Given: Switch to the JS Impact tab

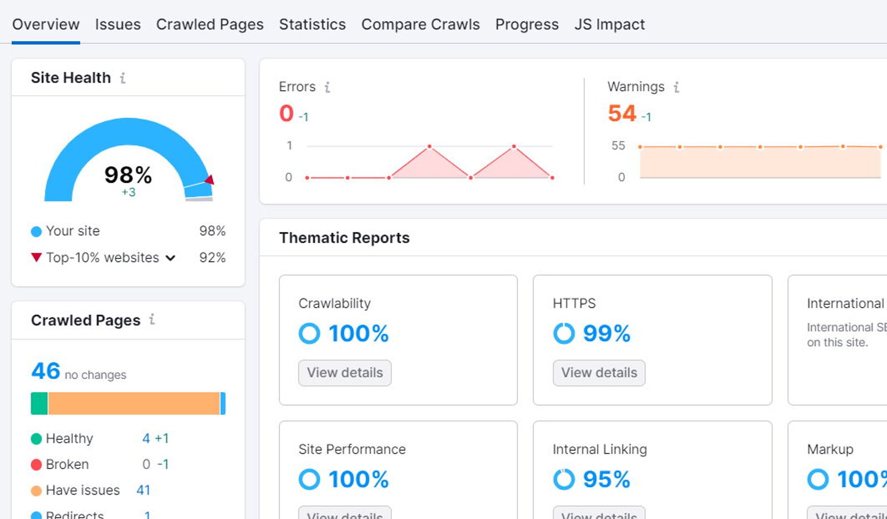Looking at the screenshot, I should pyautogui.click(x=609, y=24).
